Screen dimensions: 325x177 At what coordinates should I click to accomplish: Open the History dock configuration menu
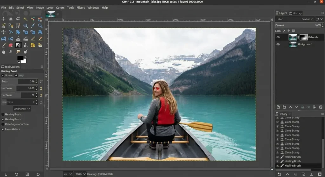click(322, 114)
